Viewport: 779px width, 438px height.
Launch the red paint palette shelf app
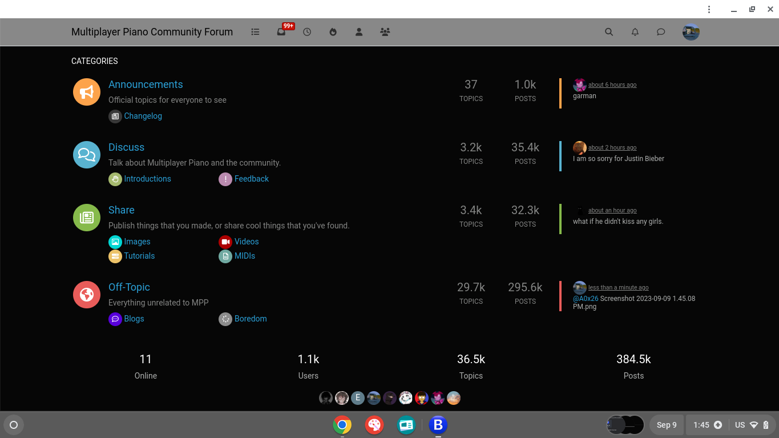pyautogui.click(x=374, y=425)
